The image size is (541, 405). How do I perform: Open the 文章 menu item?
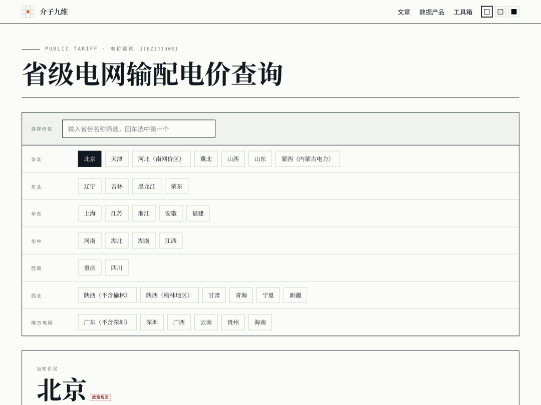pos(404,12)
